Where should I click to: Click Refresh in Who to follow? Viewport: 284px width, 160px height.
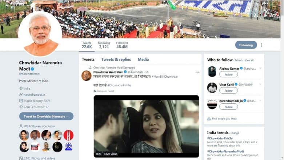[x=239, y=60]
